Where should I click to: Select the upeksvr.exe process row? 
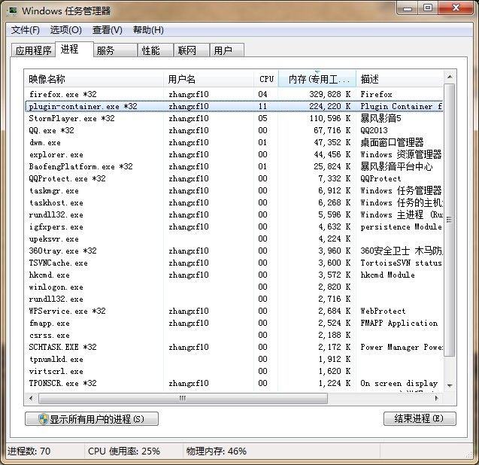pos(234,239)
